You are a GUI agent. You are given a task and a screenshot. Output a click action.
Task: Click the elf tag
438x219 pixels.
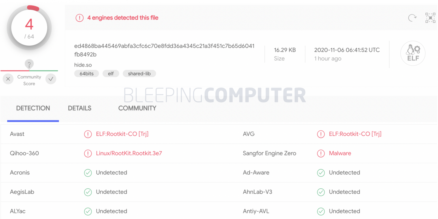(111, 74)
